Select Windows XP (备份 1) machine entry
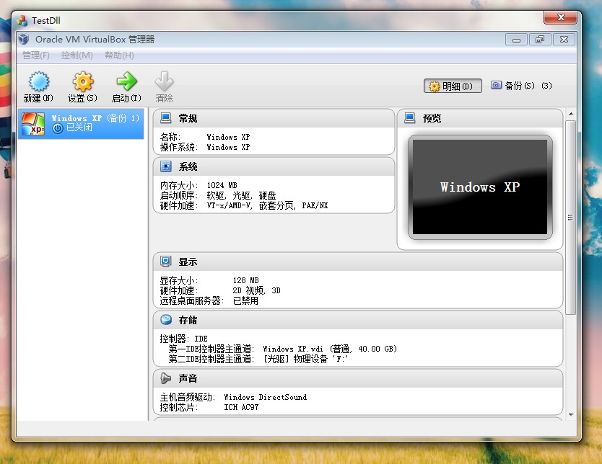Viewport: 602px width, 464px height. 81,124
